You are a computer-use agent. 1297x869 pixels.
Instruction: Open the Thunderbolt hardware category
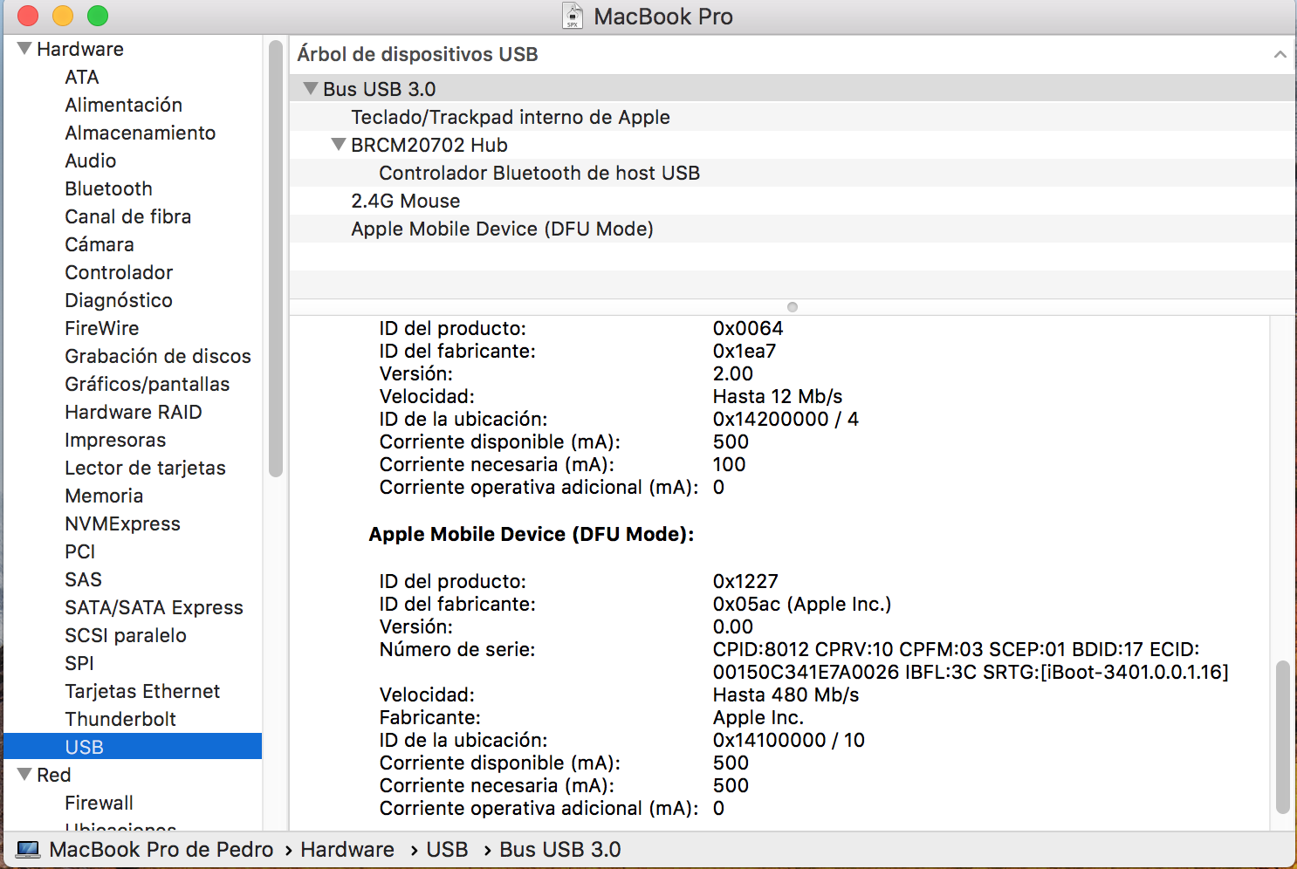(120, 719)
